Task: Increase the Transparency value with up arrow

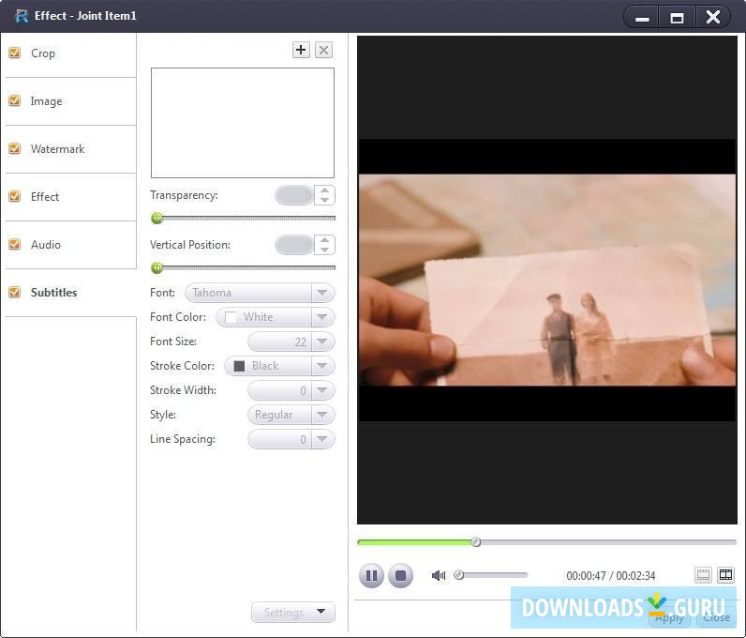Action: pyautogui.click(x=324, y=190)
